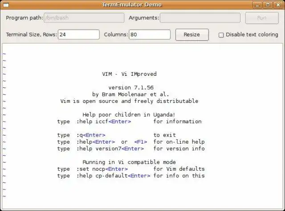Viewport: 285px width, 211px height.
Task: Click the "Terminal Size, Rows:" label
Action: click(32, 35)
